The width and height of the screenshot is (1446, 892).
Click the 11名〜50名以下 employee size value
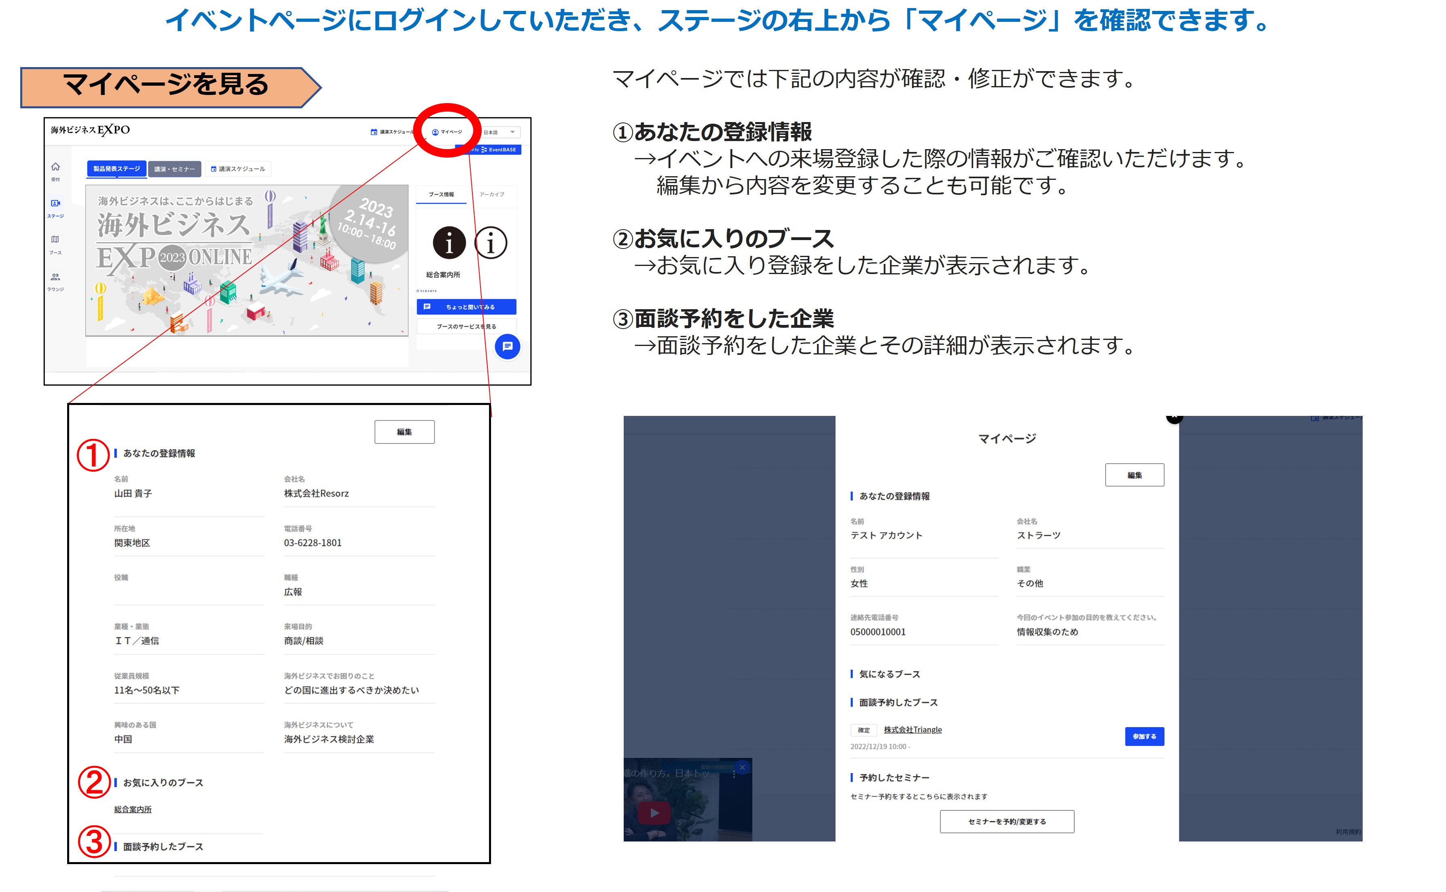pos(146,690)
